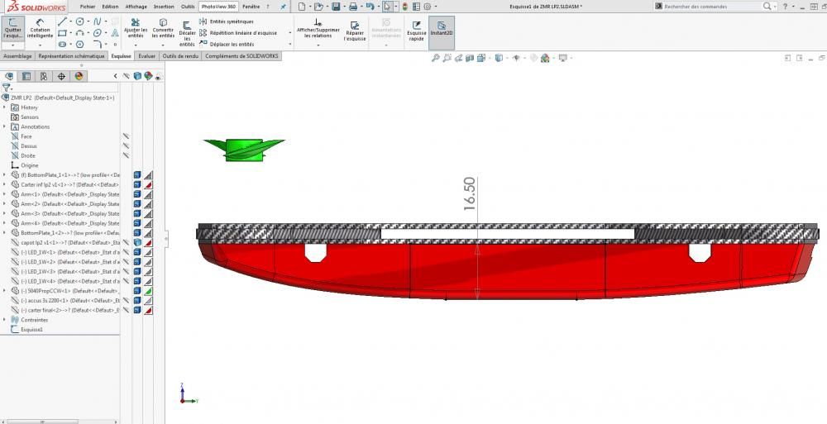This screenshot has width=827, height=424.
Task: Click the Ajuster les entités tool
Action: (136, 28)
